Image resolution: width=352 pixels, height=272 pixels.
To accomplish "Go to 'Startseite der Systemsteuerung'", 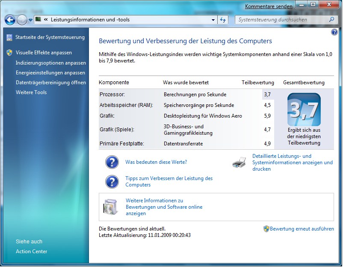I will click(x=50, y=37).
